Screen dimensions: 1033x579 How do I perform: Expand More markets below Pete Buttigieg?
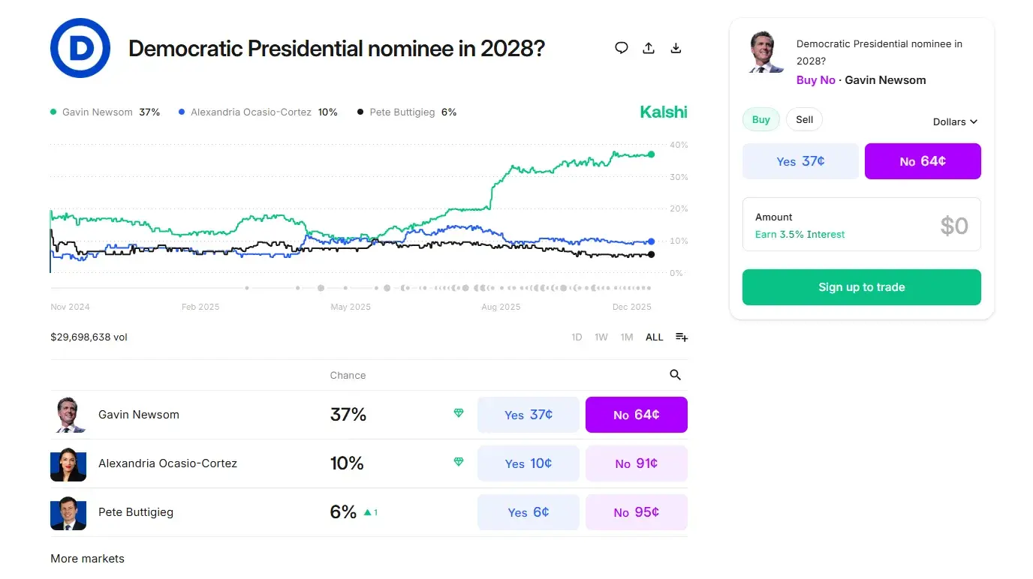point(87,558)
